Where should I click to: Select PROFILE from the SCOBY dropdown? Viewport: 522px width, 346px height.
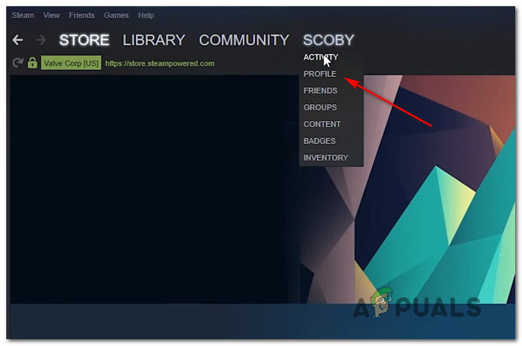pos(320,74)
